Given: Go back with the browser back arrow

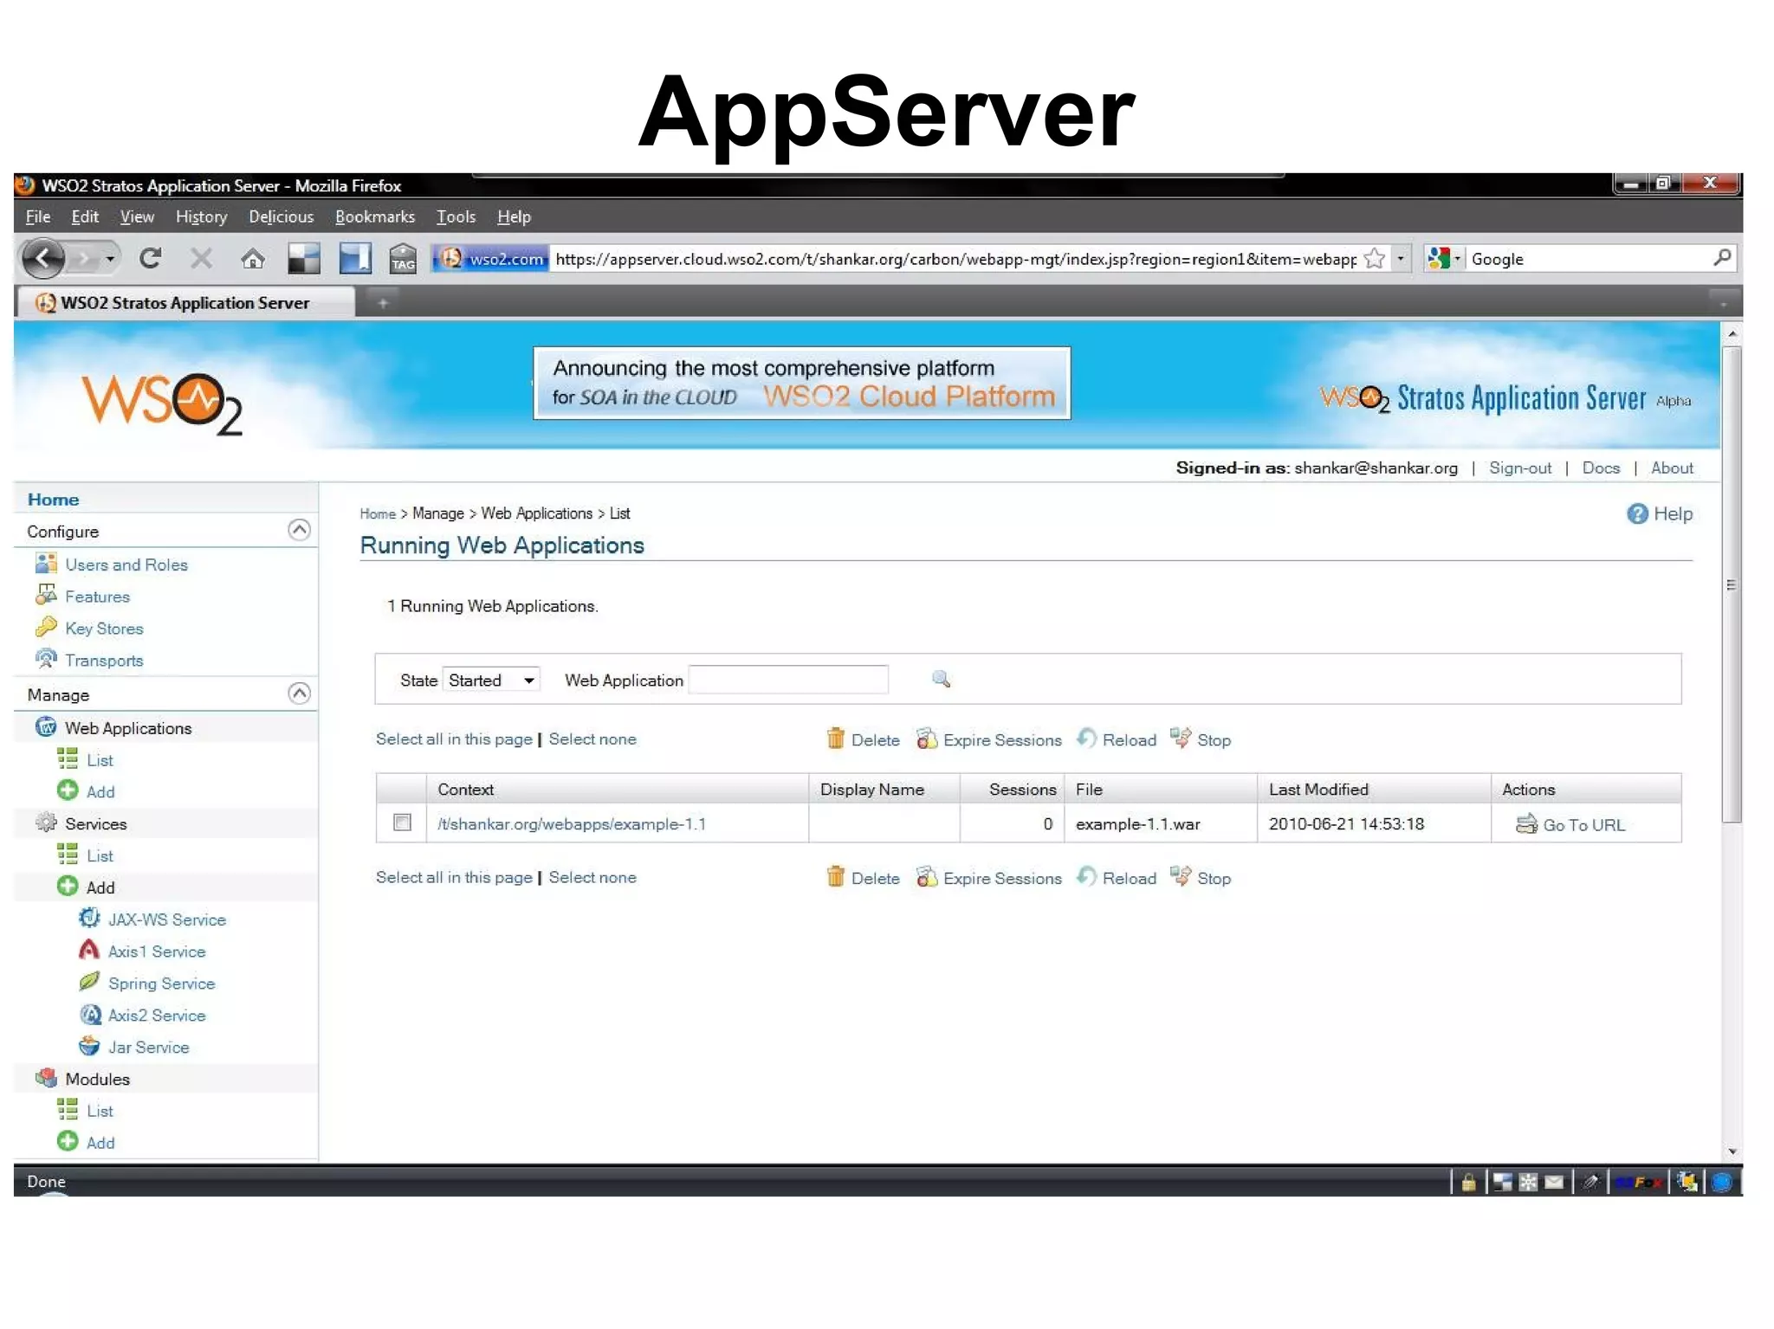Looking at the screenshot, I should [43, 258].
